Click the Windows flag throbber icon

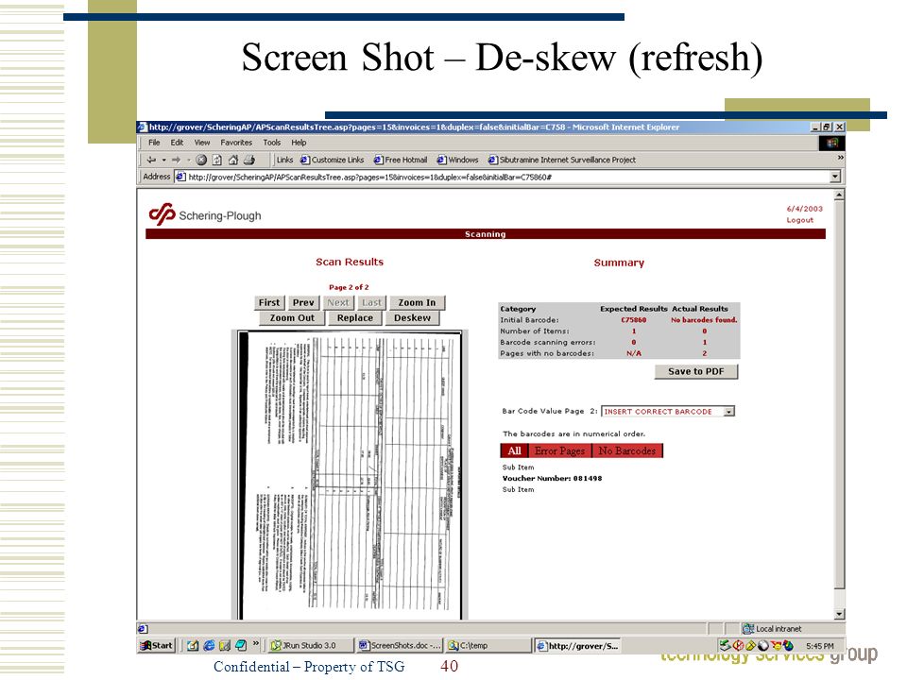click(x=831, y=143)
